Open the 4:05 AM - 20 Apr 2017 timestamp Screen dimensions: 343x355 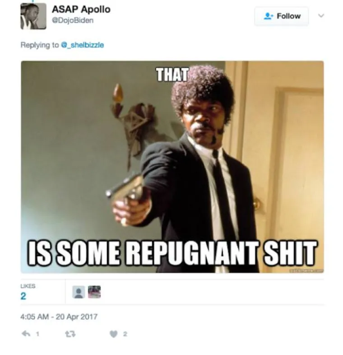coord(59,317)
